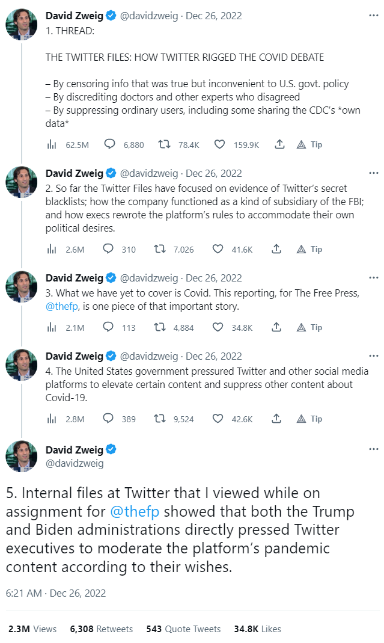Viewport: 384px width, 643px height.
Task: Share the second tweet about secret blacklists
Action: tap(276, 249)
